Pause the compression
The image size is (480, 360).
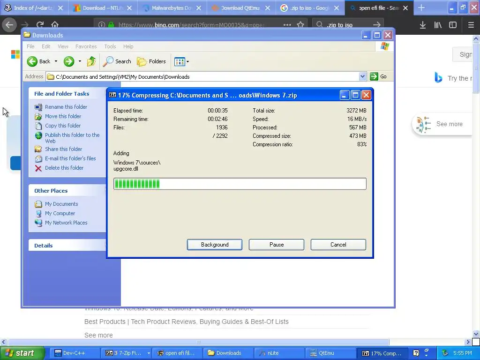(x=277, y=245)
